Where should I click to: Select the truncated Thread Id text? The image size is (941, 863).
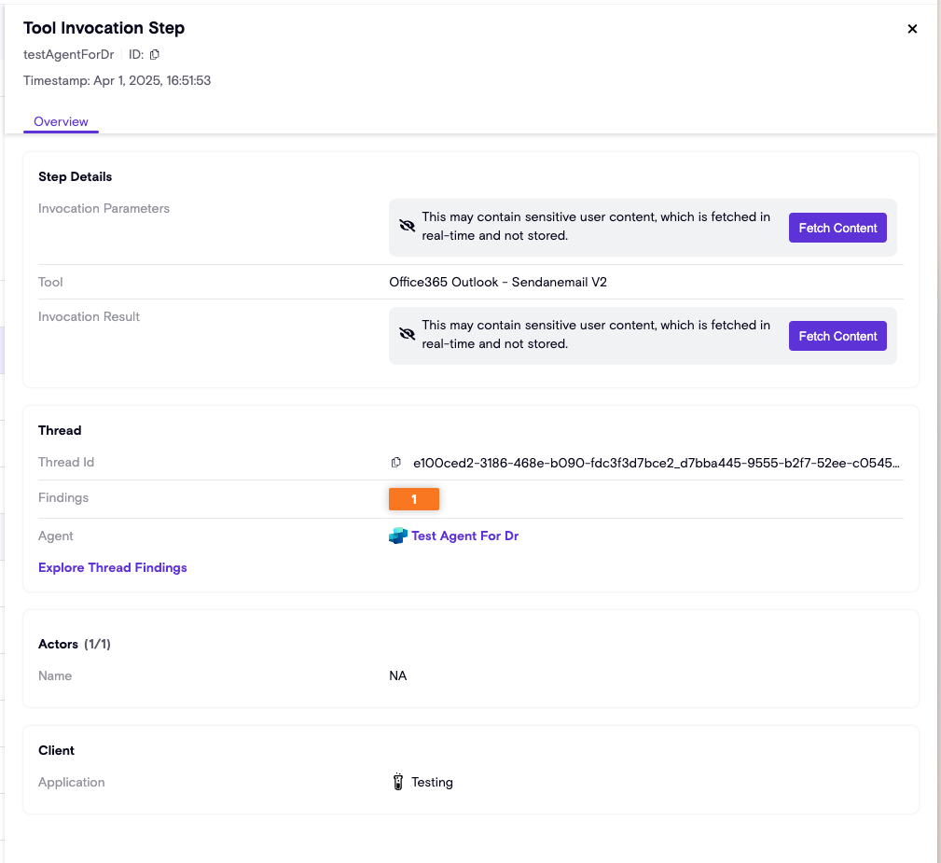pos(657,463)
